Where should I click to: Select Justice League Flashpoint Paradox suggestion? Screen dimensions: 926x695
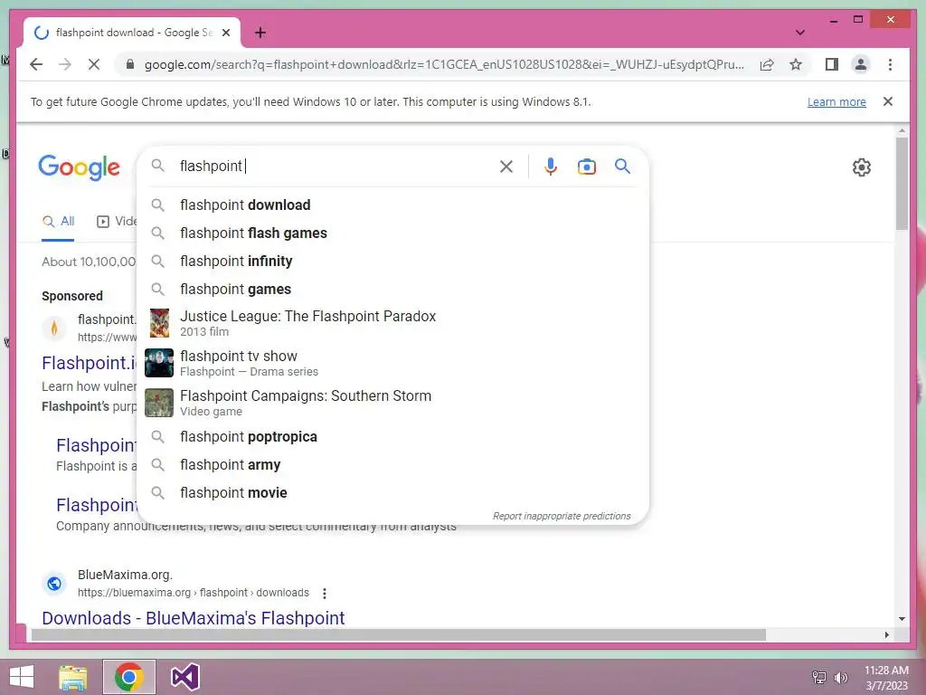coord(392,323)
